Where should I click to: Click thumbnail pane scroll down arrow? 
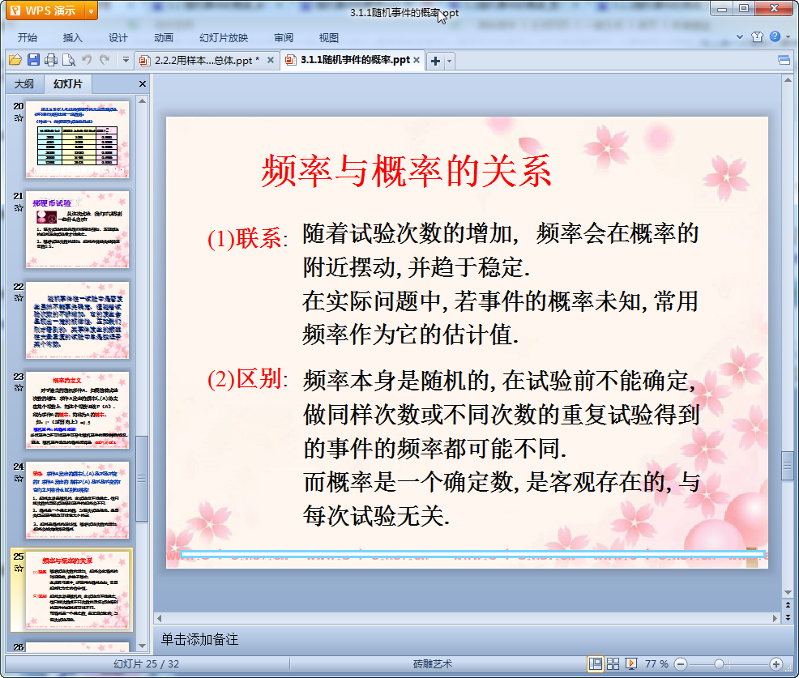point(142,646)
